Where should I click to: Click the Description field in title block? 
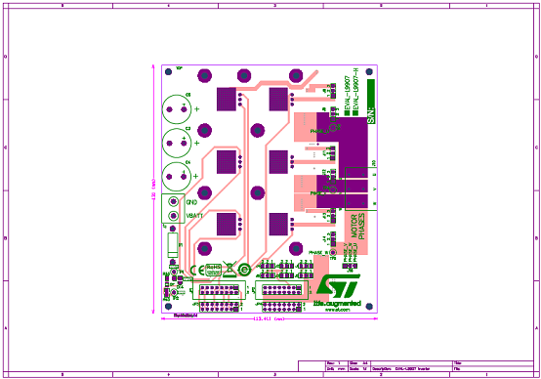[x=412, y=368]
